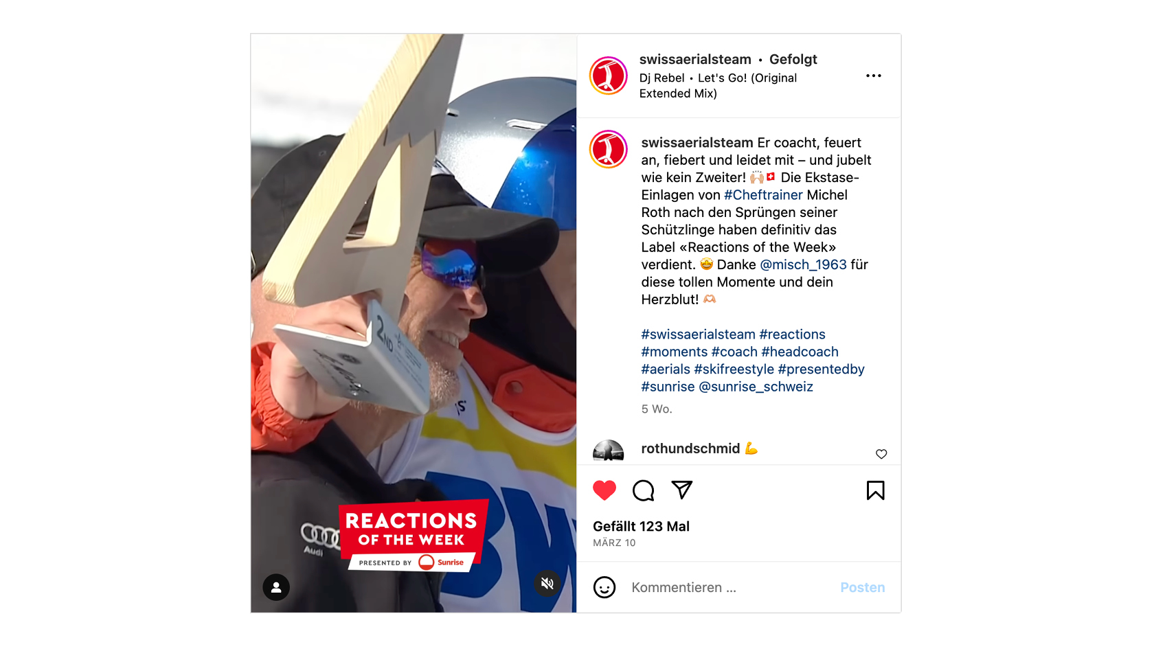Open the swissaerialsteam profile picture in the header
Viewport: 1154px width, 649px height.
[x=609, y=76]
